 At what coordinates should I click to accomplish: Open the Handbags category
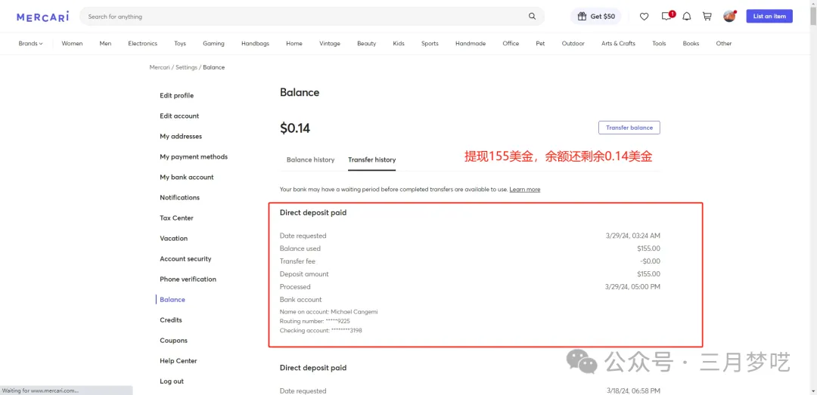pyautogui.click(x=256, y=44)
